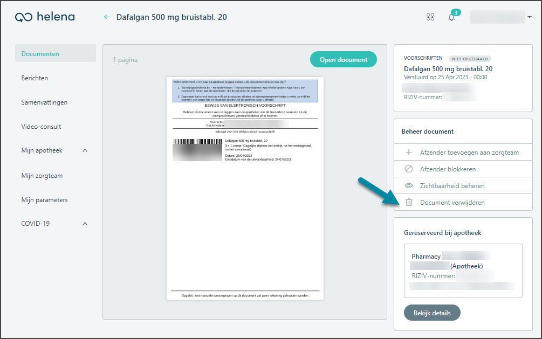Viewport: 542px width, 339px height.
Task: Click the Open document button
Action: click(x=343, y=59)
